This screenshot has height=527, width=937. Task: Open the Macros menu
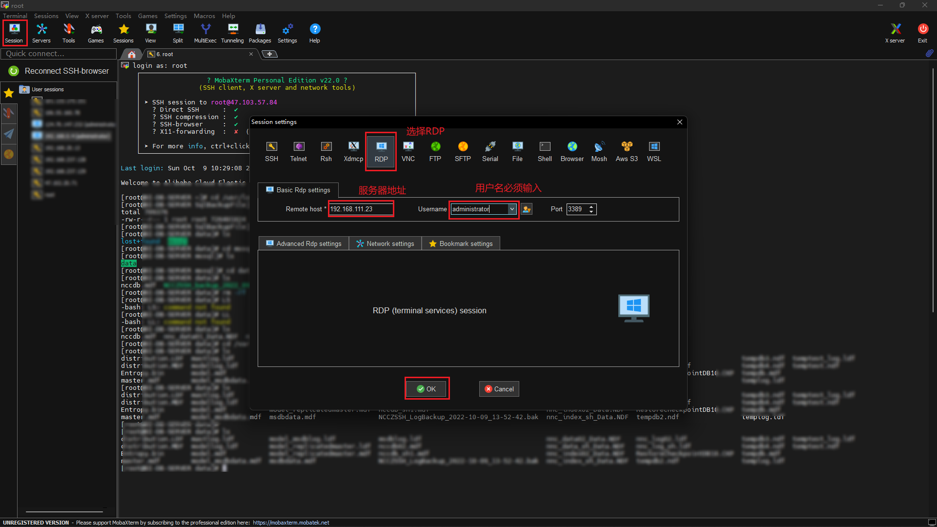[x=204, y=16]
